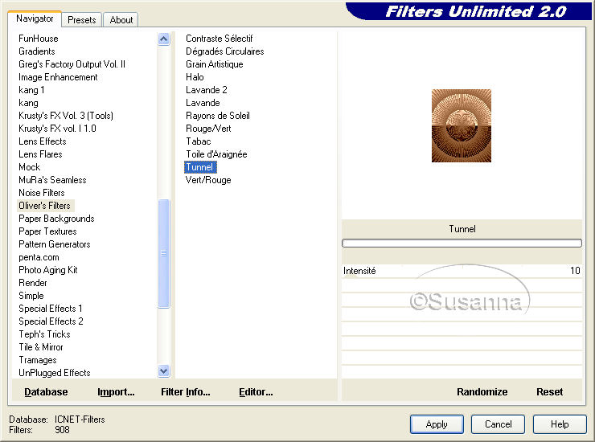Select Tile & Mirror category
Viewport: 595px width, 442px height.
(x=41, y=347)
